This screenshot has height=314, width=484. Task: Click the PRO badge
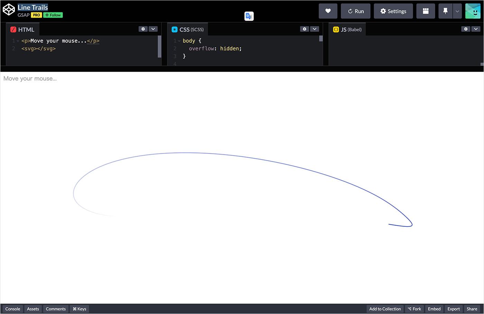[36, 15]
